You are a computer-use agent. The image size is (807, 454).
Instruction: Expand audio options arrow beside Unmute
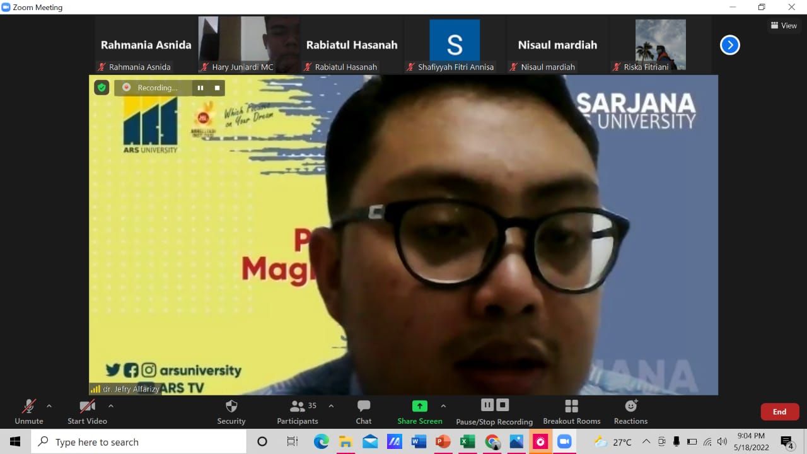[49, 406]
